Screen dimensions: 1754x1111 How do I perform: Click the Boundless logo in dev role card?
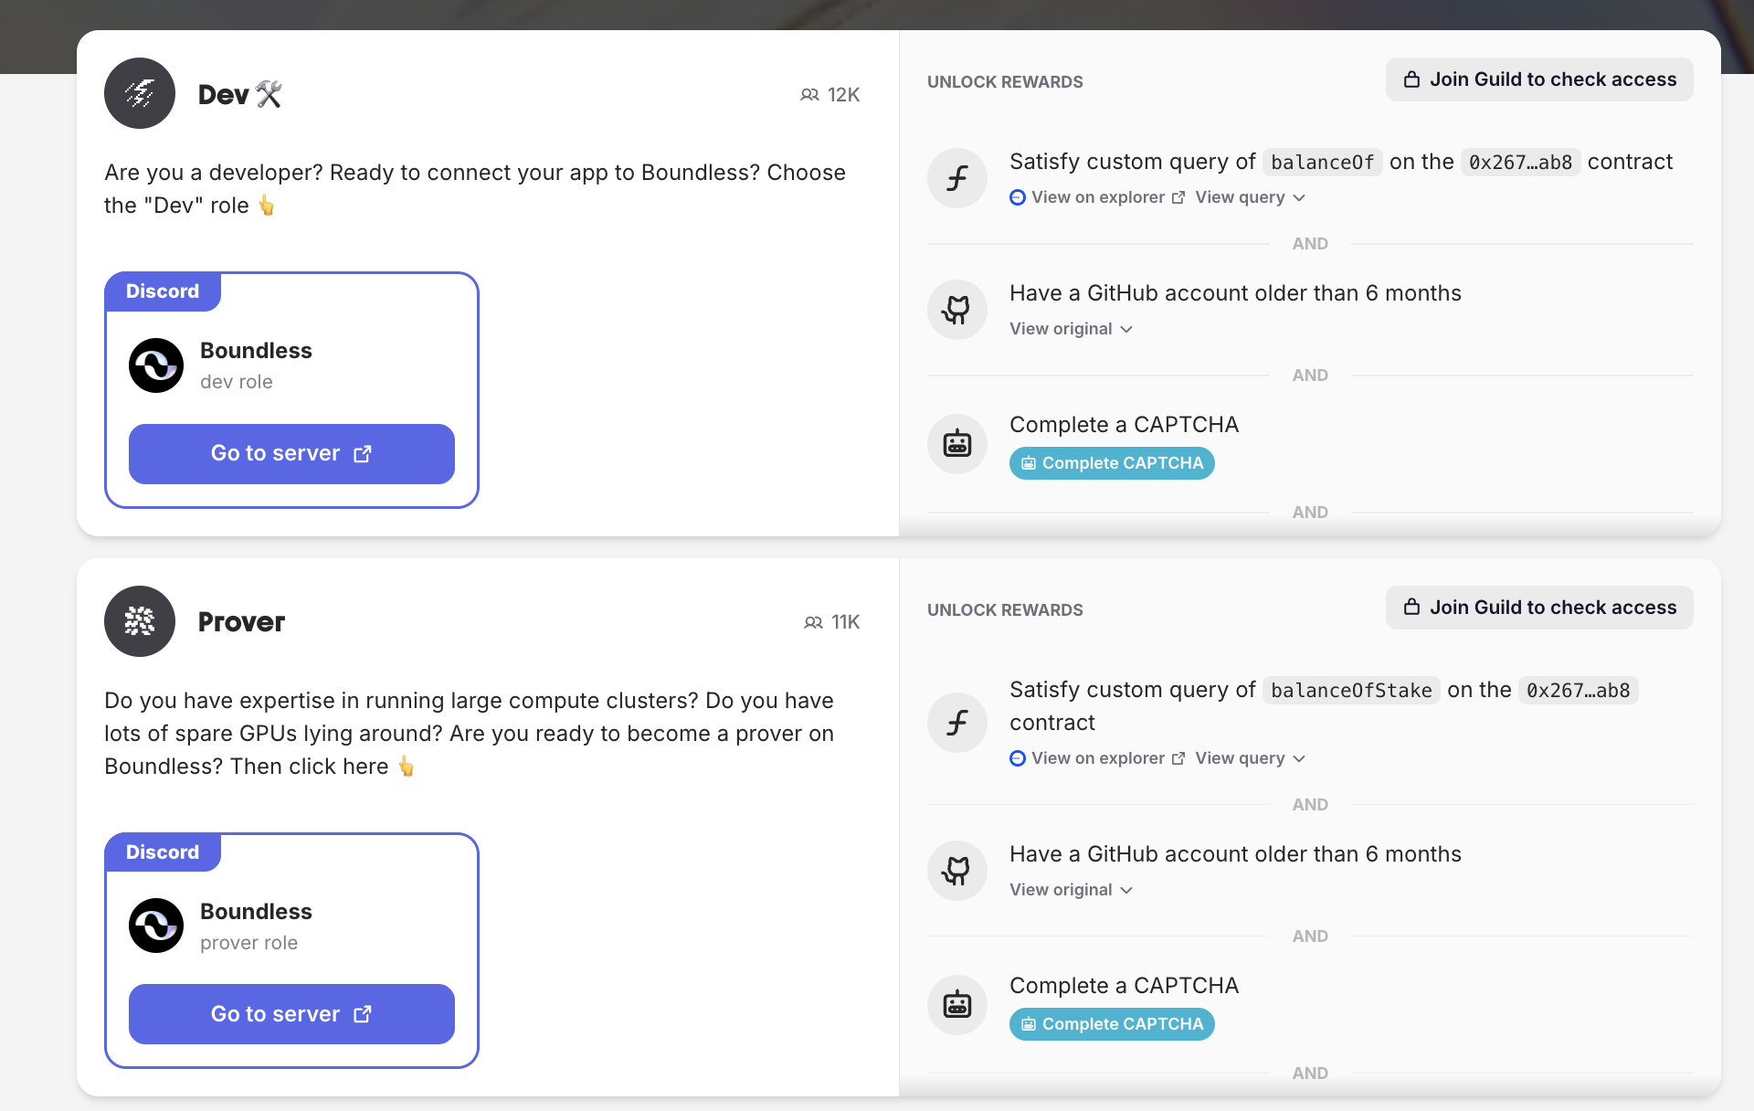coord(156,365)
